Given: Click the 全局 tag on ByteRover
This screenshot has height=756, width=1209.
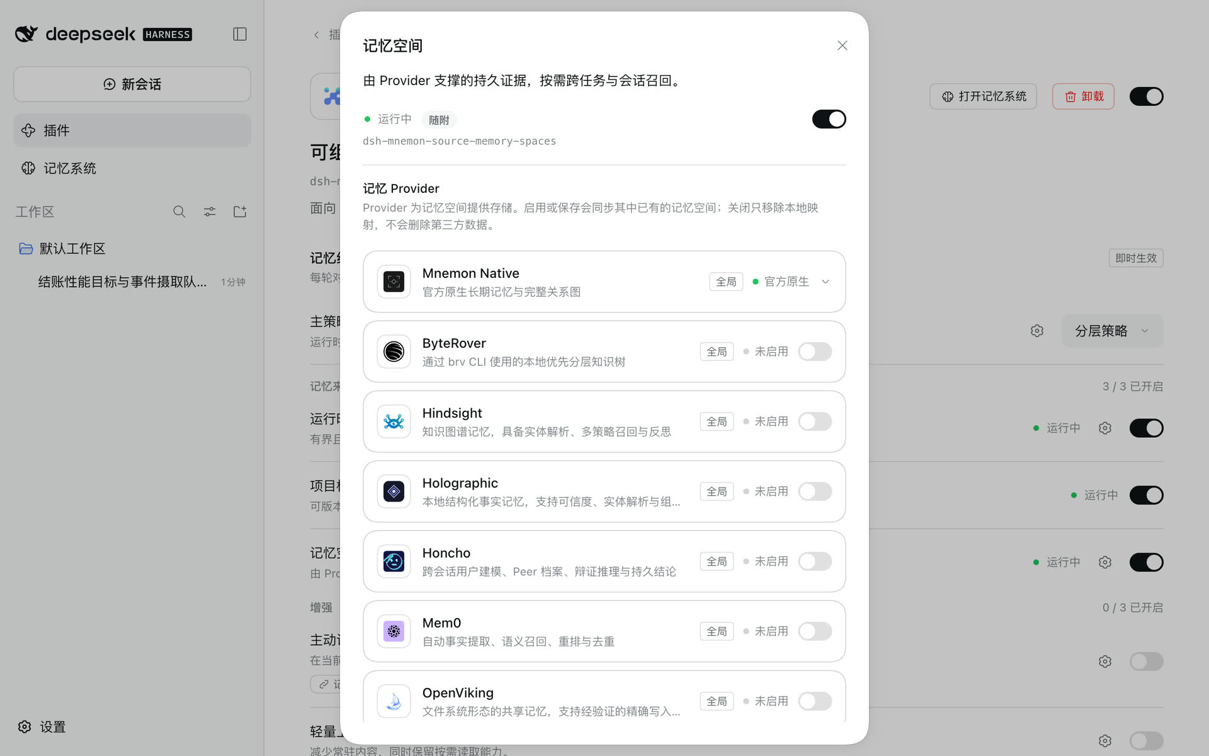Looking at the screenshot, I should 717,352.
